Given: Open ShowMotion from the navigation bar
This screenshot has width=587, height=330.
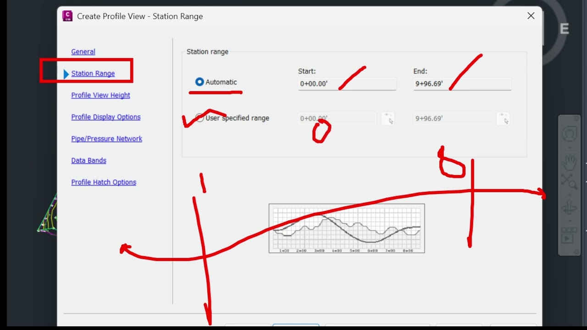Looking at the screenshot, I should [x=569, y=236].
